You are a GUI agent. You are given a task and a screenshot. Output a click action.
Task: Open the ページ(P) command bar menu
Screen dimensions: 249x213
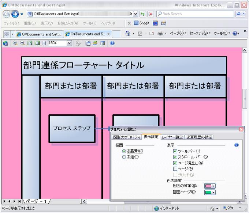pyautogui.click(x=178, y=34)
